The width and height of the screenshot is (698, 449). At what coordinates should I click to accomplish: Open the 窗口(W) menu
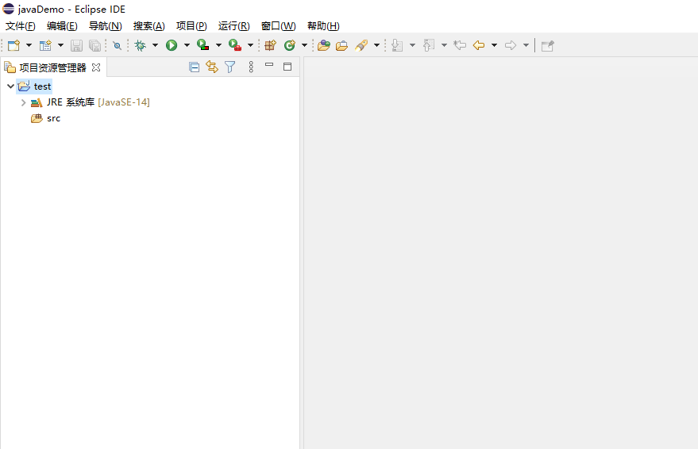click(x=278, y=26)
